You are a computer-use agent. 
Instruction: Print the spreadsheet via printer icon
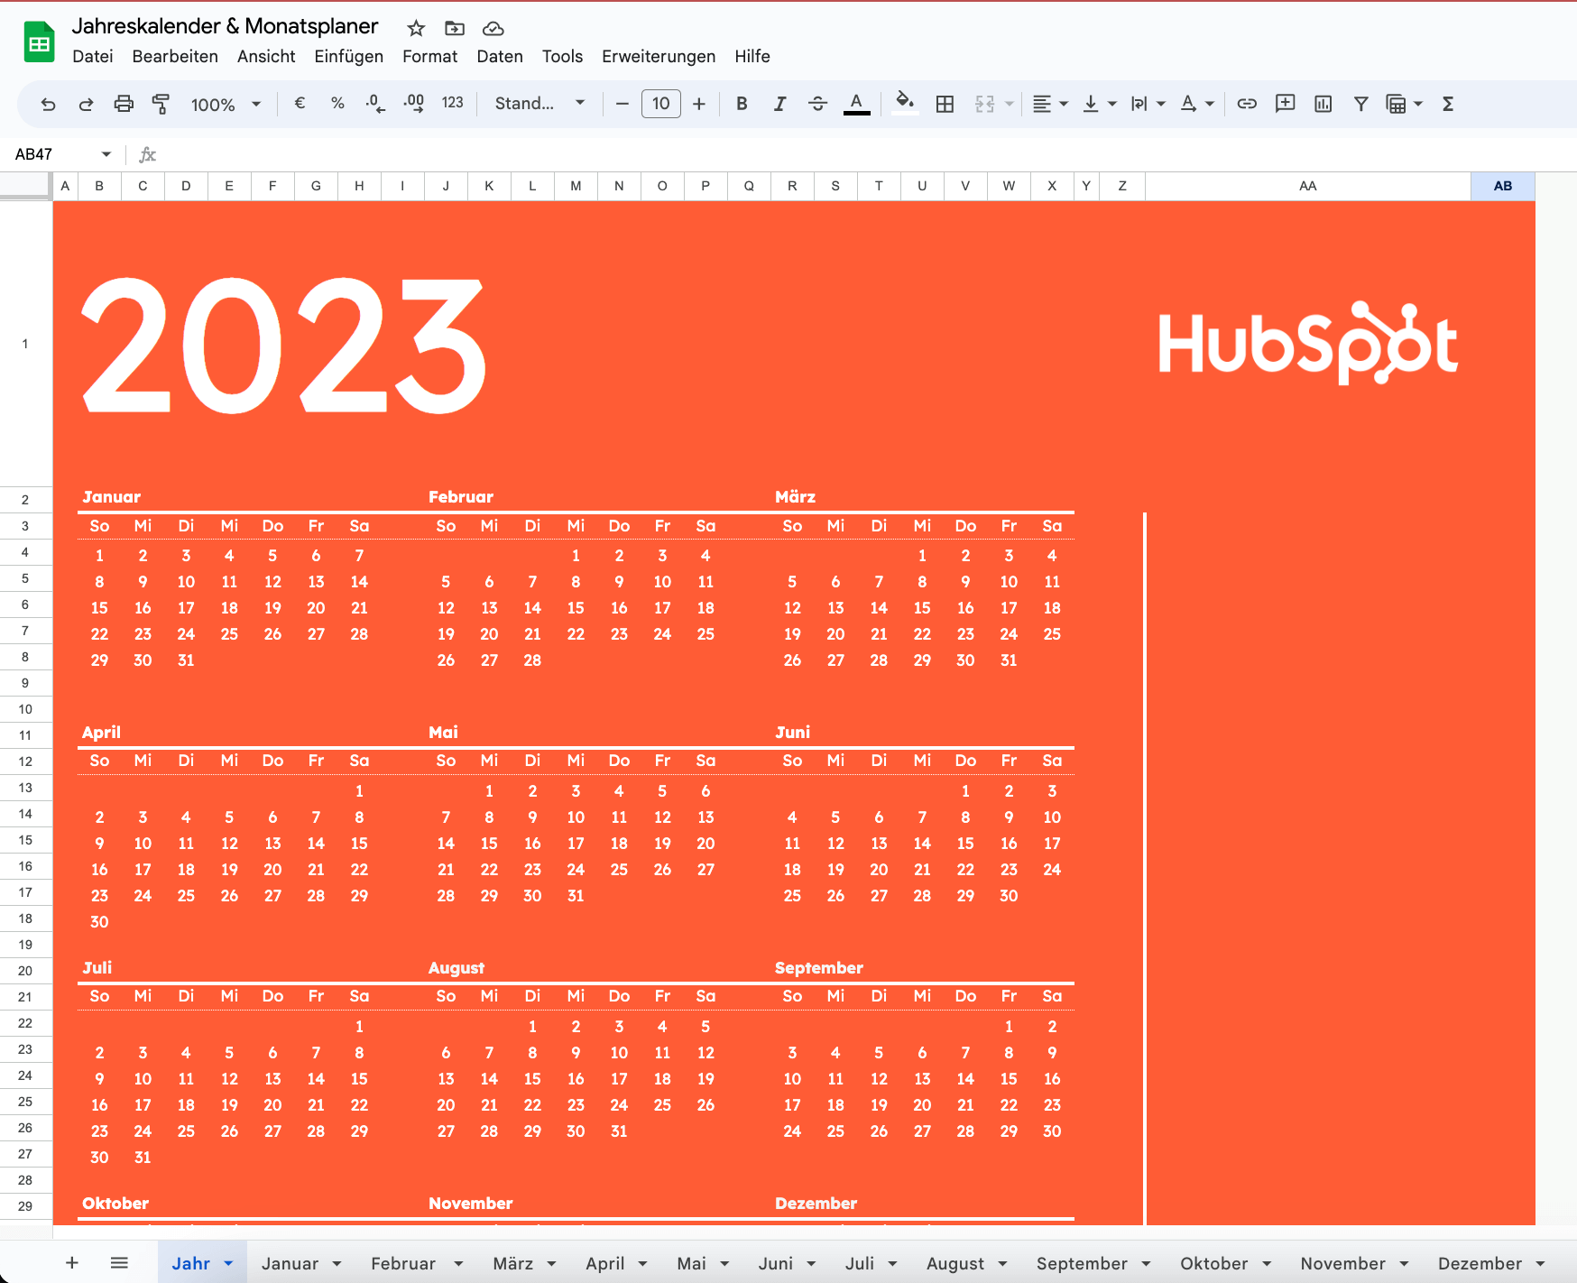pyautogui.click(x=124, y=104)
